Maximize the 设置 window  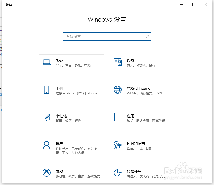pos(193,4)
